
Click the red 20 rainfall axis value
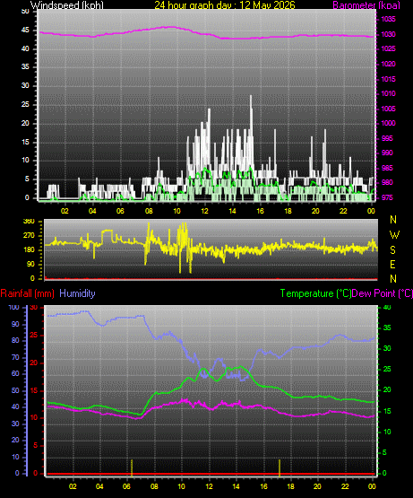click(x=34, y=363)
